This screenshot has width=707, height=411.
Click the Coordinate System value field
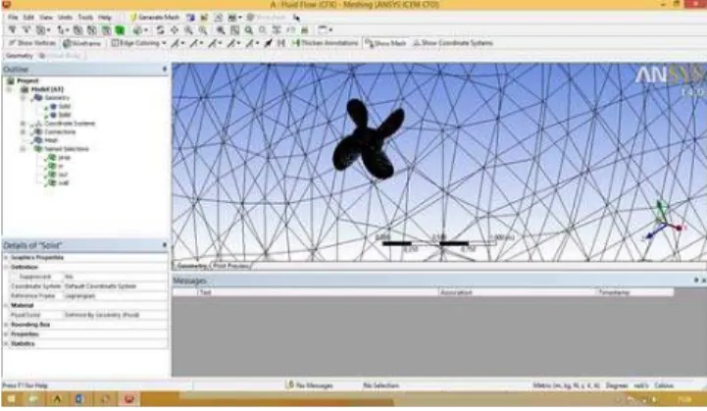click(x=115, y=286)
